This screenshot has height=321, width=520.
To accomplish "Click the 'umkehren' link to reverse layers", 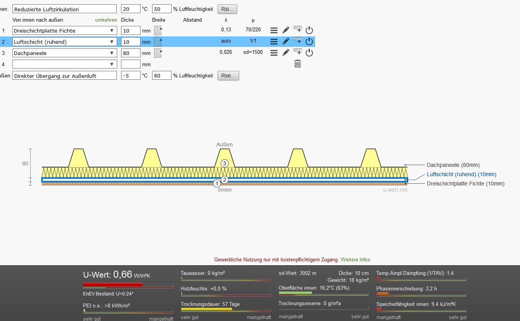I will (x=106, y=20).
